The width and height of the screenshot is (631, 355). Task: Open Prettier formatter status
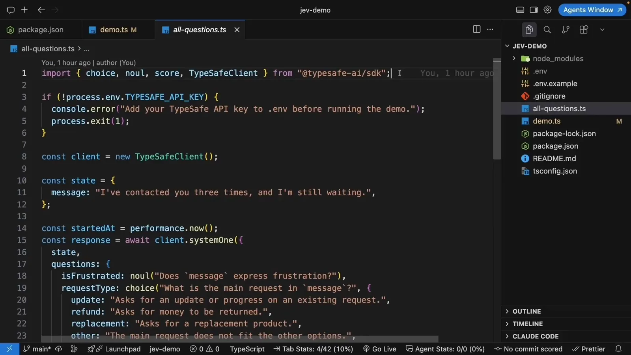(588, 349)
